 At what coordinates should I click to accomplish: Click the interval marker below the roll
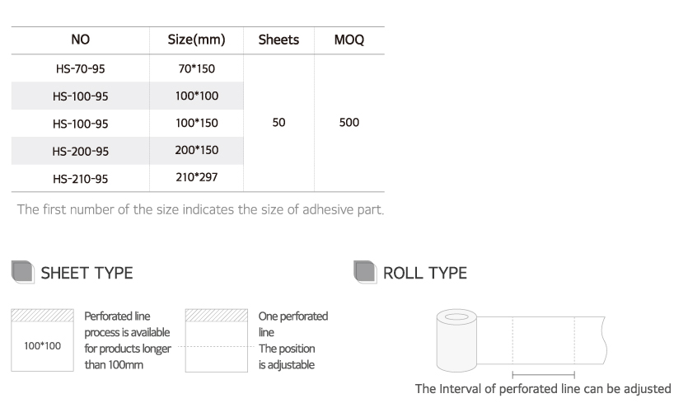(543, 374)
